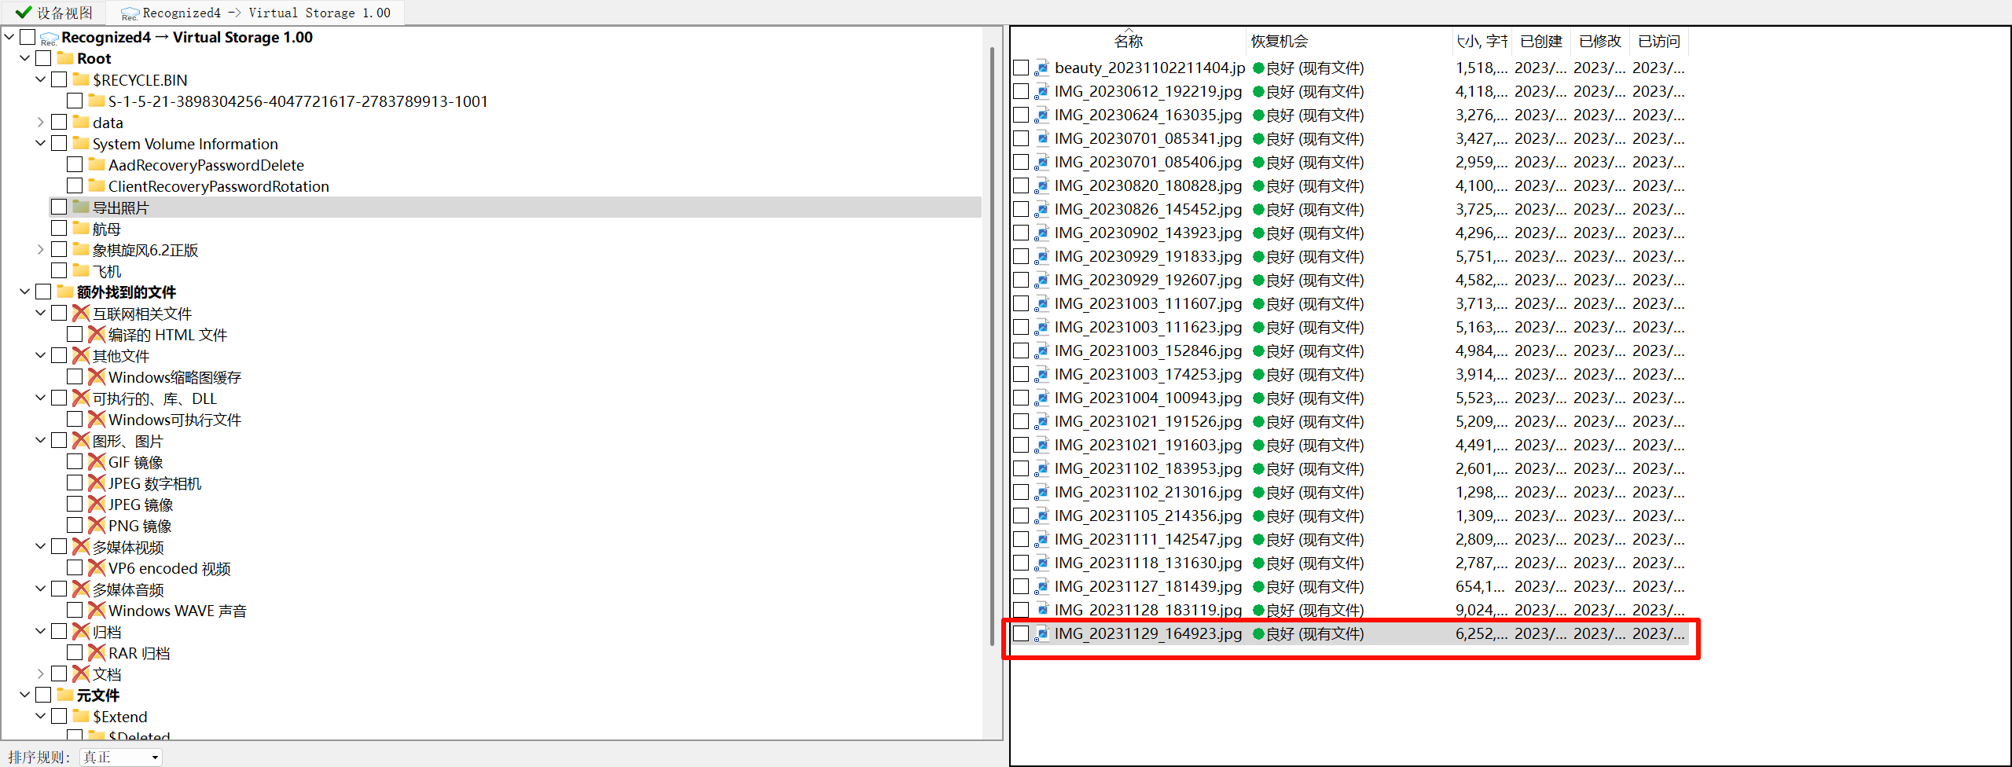Tick checkbox for JPEG 镜像

tap(75, 504)
